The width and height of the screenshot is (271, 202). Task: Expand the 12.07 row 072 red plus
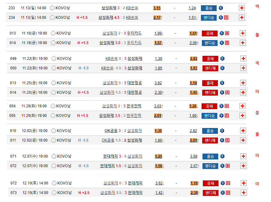[x=243, y=166]
